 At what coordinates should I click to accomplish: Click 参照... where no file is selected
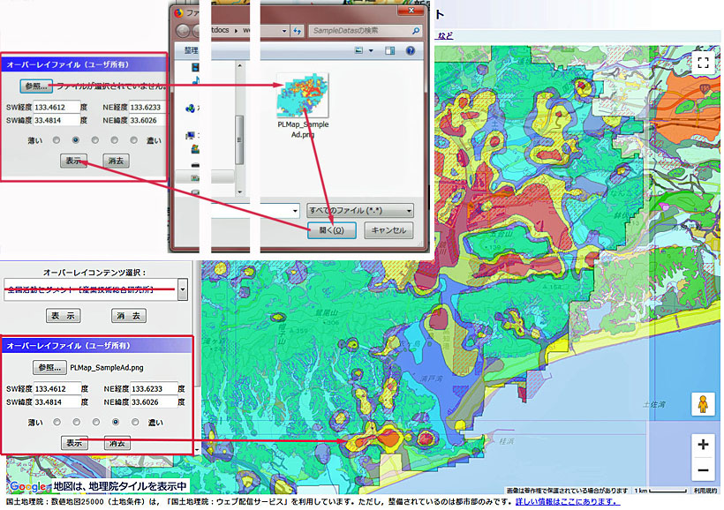[37, 86]
